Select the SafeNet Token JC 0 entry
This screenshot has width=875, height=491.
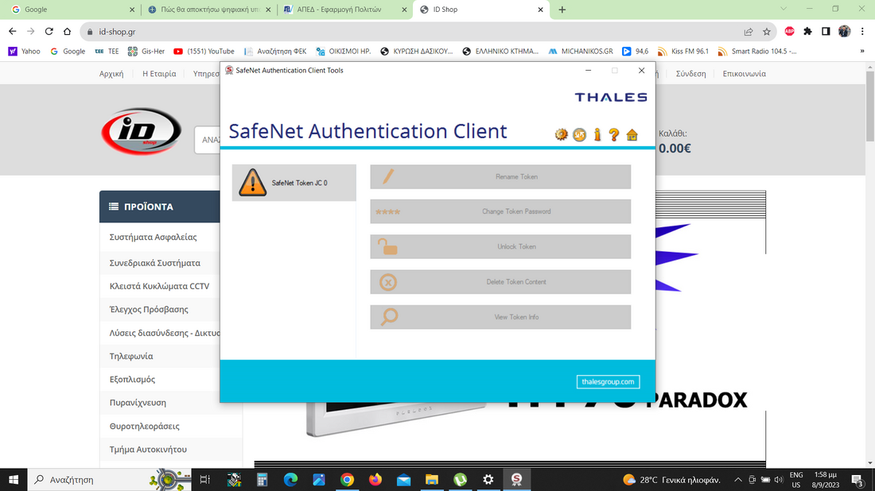coord(294,183)
